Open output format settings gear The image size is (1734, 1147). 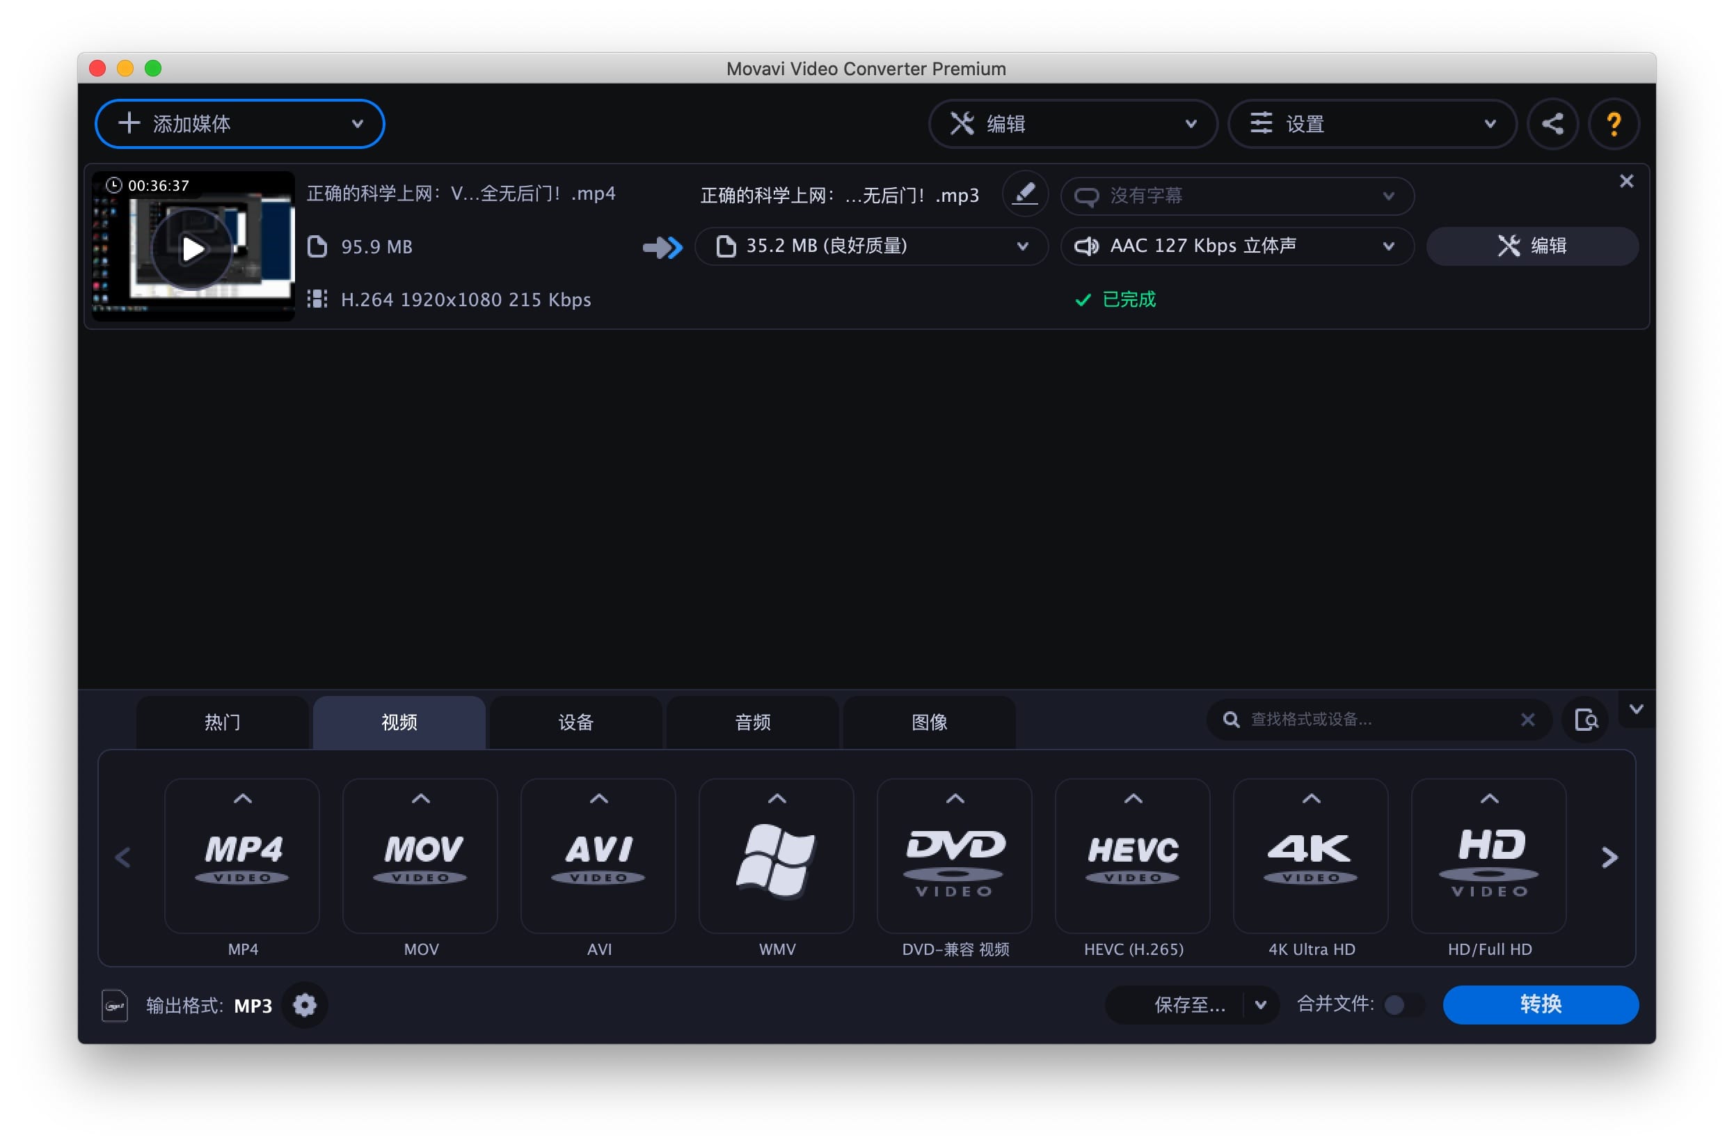point(305,1005)
